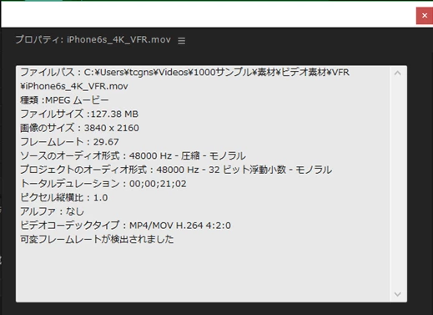
Task: Click the トータルデュレーション : 00;00;21;02 line
Action: (x=103, y=184)
